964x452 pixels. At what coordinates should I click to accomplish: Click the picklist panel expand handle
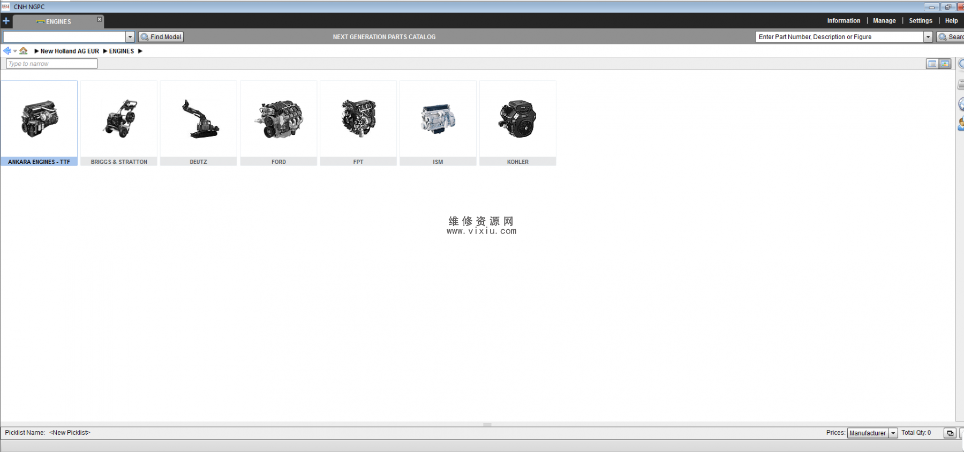coord(487,425)
